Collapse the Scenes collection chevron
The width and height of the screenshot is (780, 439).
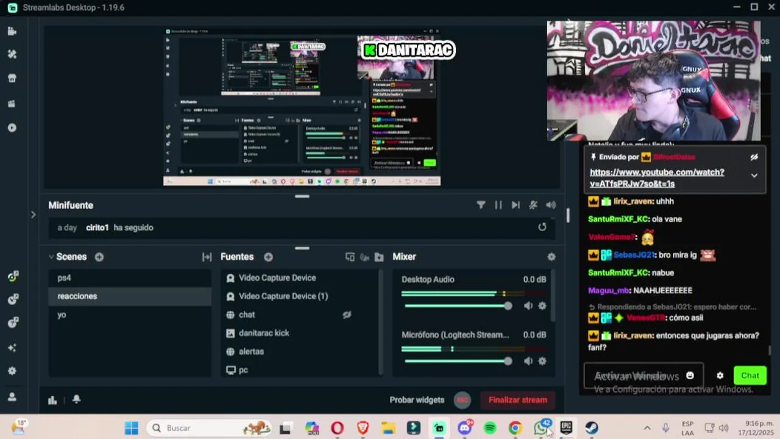51,257
